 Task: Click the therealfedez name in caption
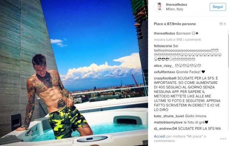point(164,33)
